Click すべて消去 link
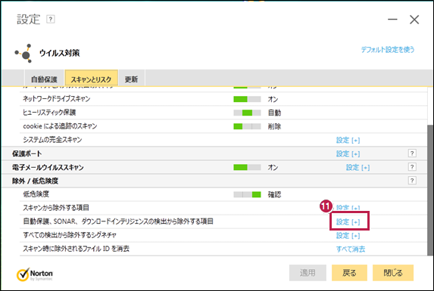Image resolution: width=434 pixels, height=291 pixels. click(351, 249)
